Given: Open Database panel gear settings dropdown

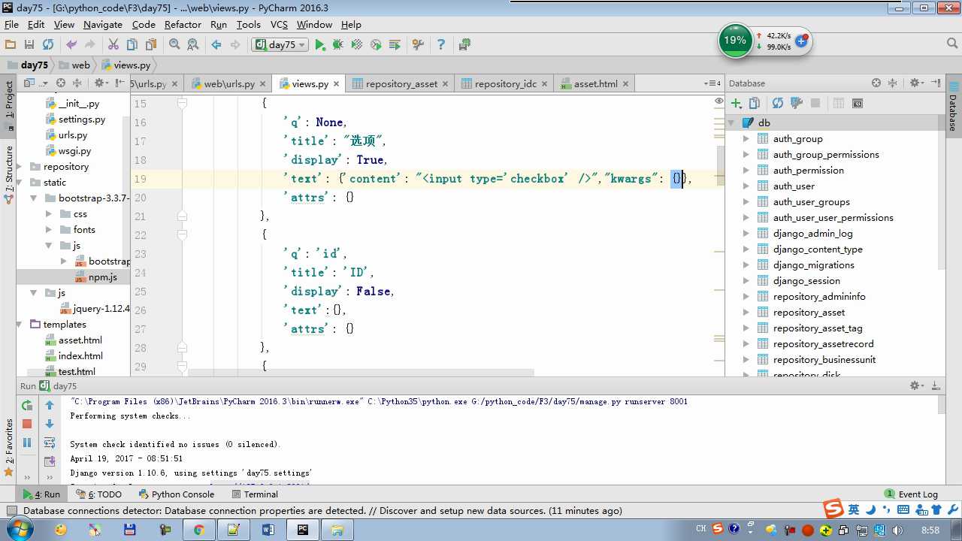Looking at the screenshot, I should point(916,83).
